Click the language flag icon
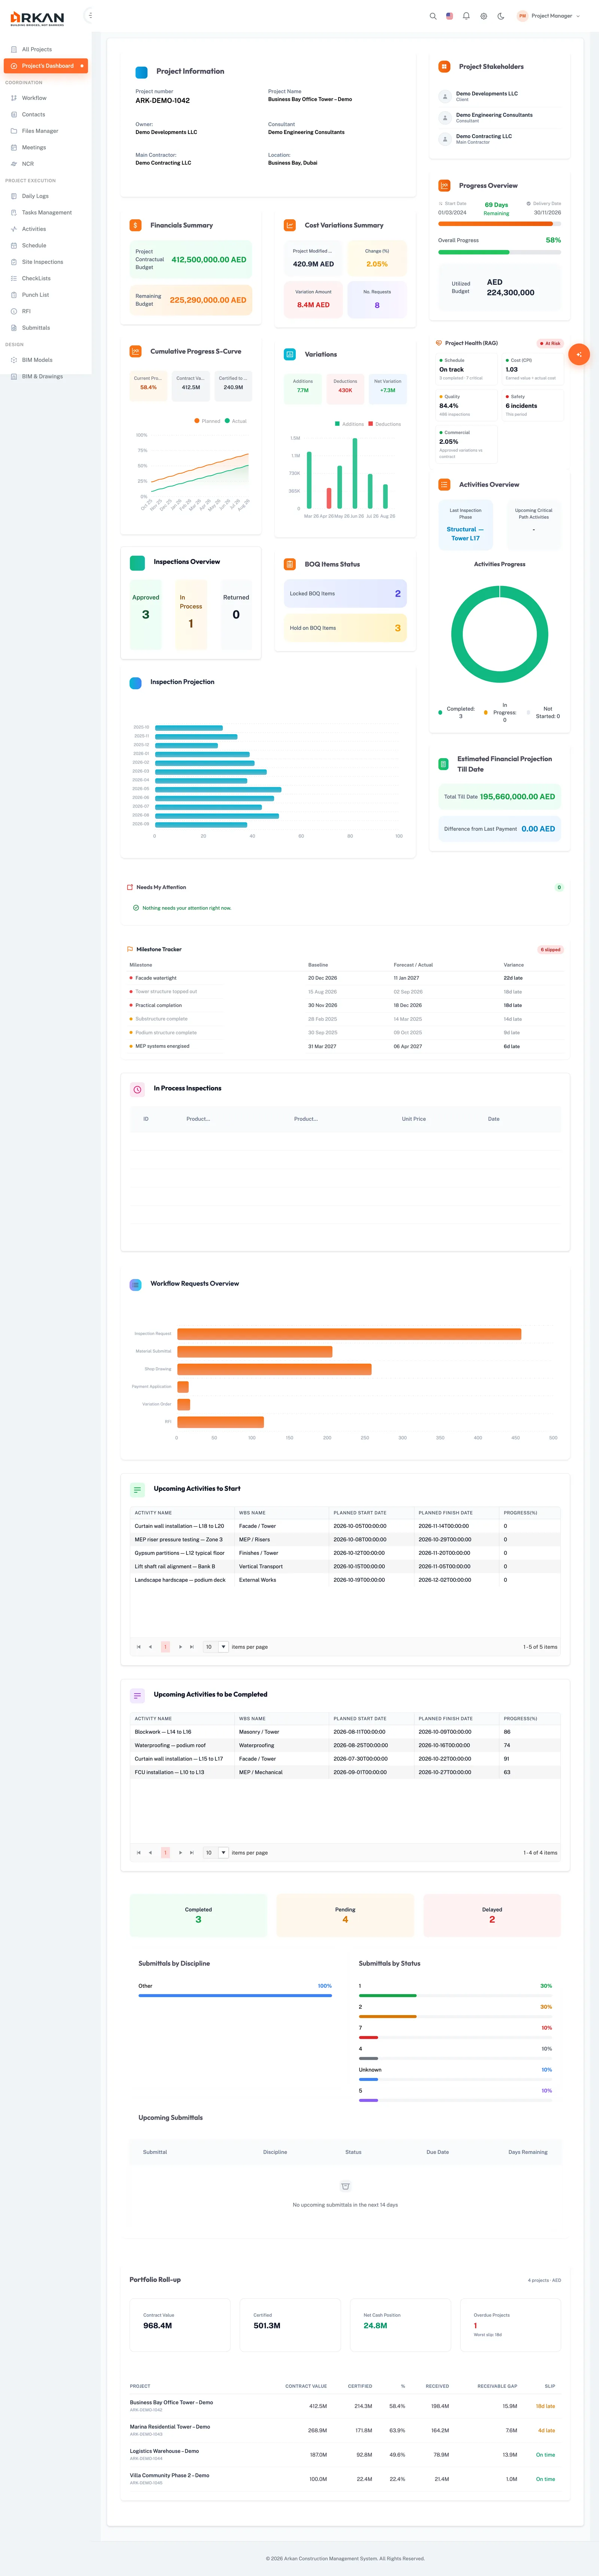 click(x=450, y=16)
